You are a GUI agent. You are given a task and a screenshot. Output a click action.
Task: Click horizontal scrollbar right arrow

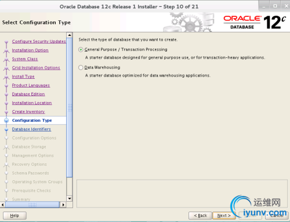(x=63, y=205)
